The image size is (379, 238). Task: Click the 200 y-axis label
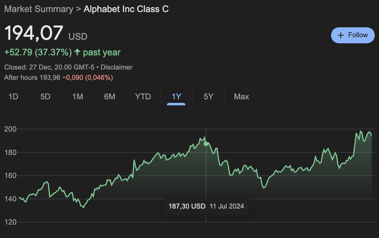(10, 129)
